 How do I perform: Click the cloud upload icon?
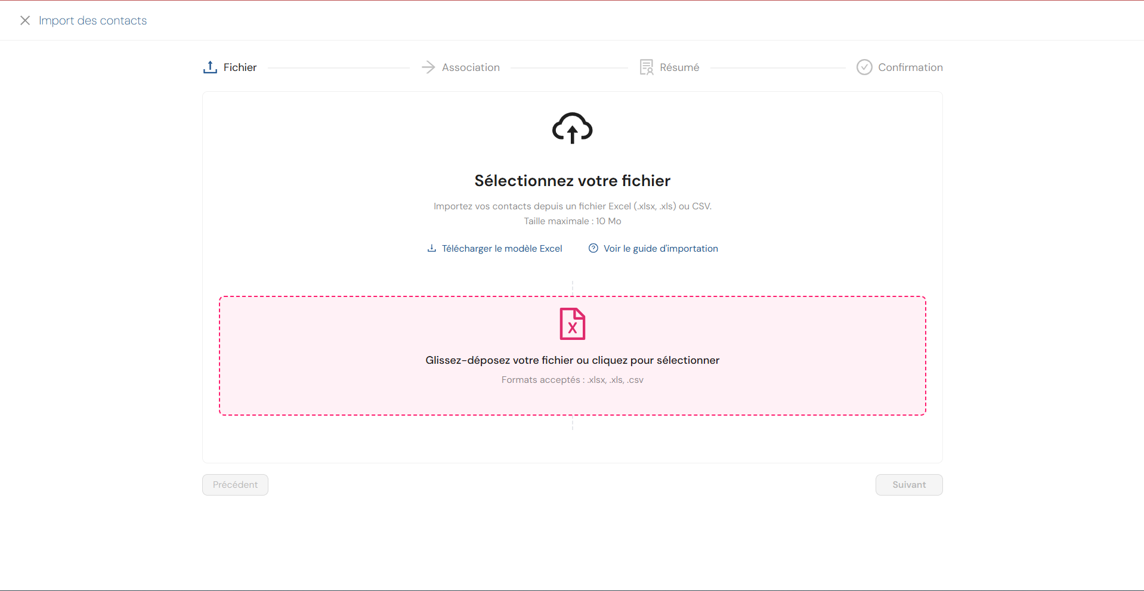pos(573,128)
